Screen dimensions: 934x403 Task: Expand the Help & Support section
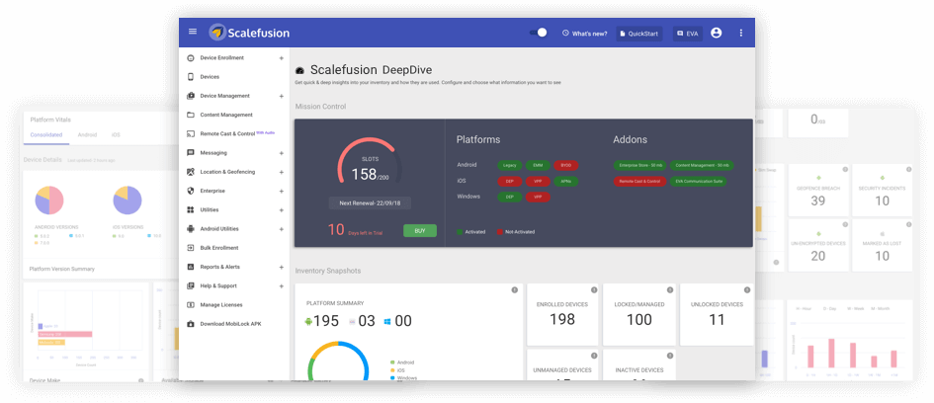281,286
